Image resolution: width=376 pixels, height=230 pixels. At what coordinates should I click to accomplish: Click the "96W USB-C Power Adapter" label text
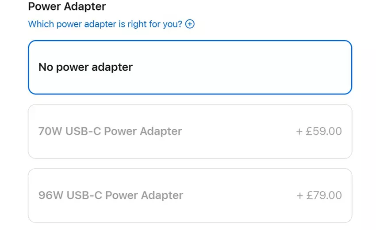point(111,195)
